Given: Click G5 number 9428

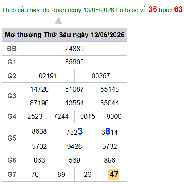Looking at the screenshot, I should click(x=74, y=146).
